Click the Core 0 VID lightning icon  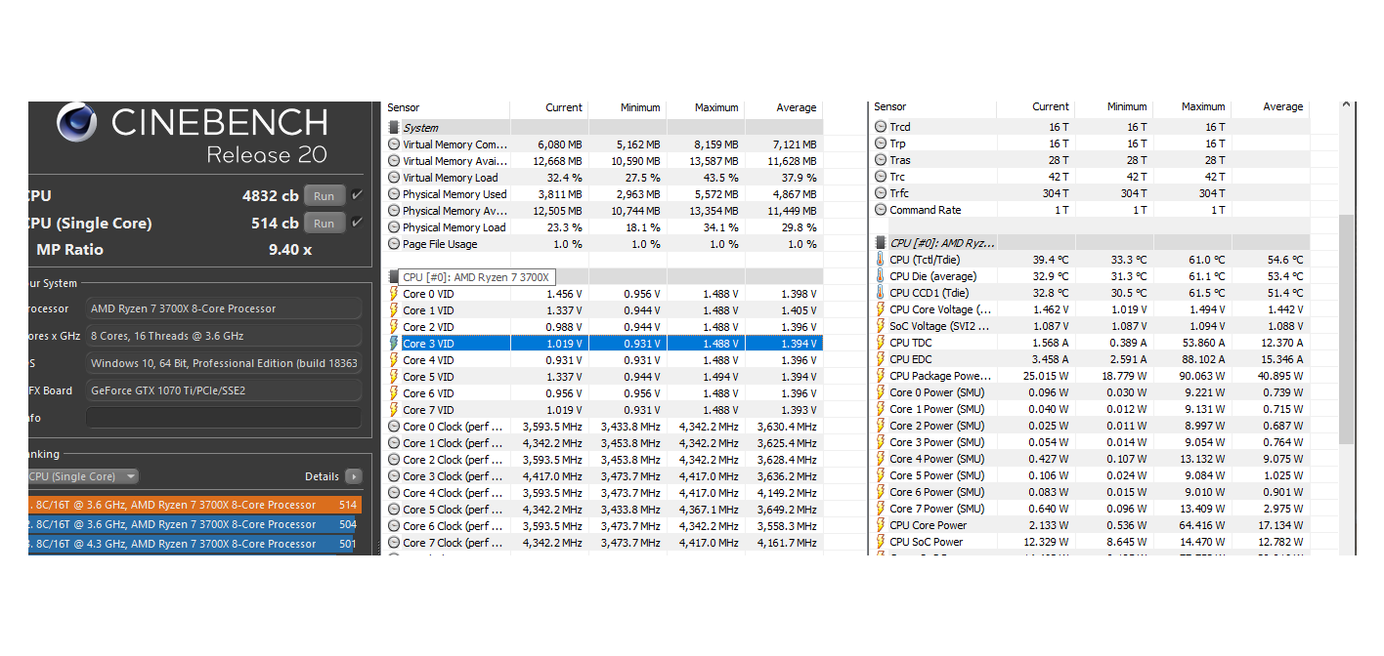tap(394, 294)
